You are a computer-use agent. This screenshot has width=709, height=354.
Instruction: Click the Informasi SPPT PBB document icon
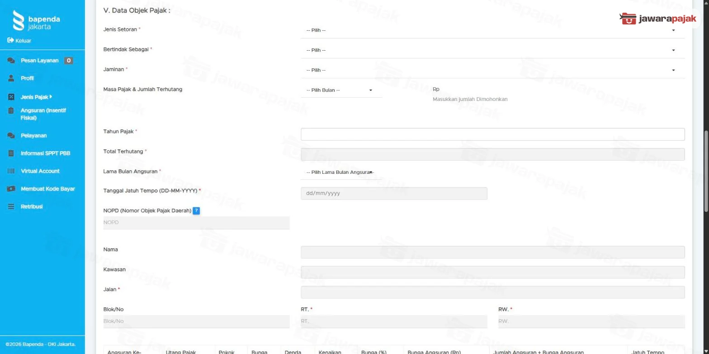coord(11,153)
